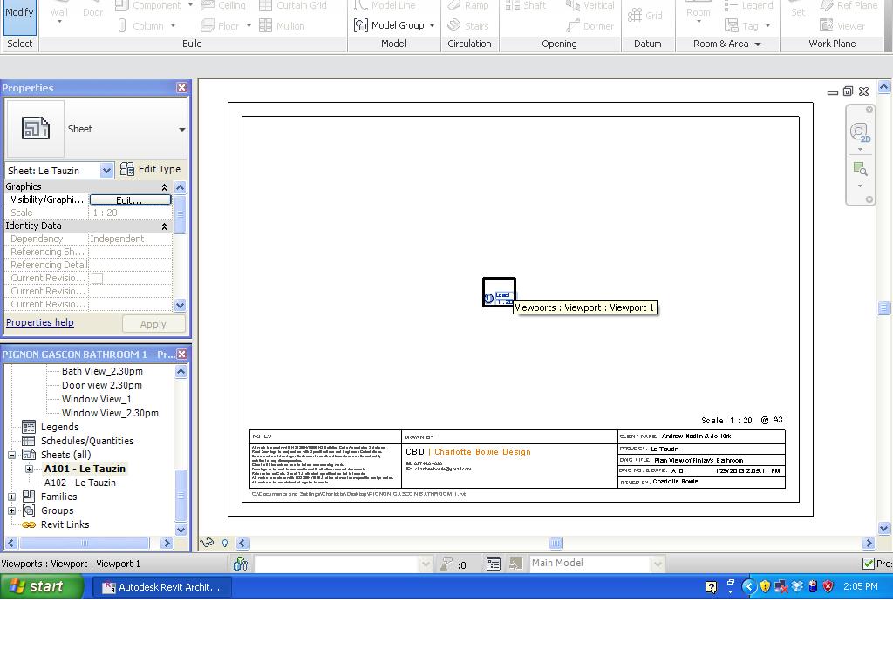The image size is (893, 669).
Task: Click the editing requests icon
Action: click(x=447, y=564)
